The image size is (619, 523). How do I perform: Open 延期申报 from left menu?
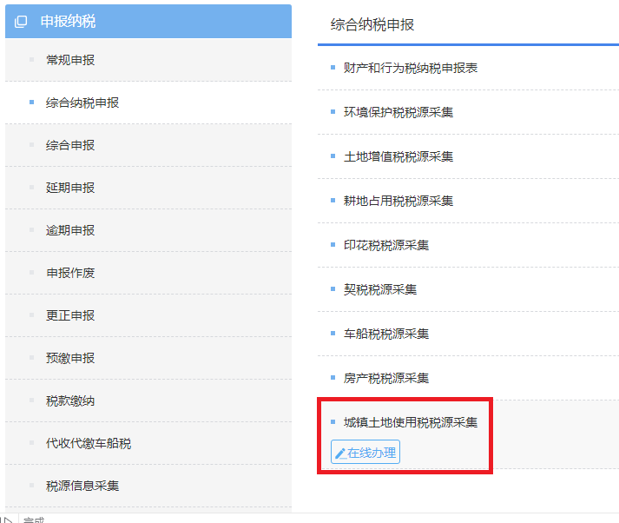70,188
